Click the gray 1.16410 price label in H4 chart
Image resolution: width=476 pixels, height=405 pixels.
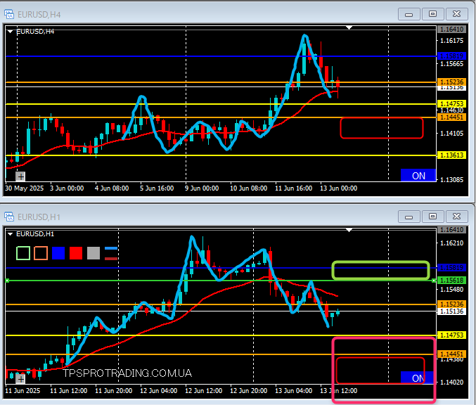pyautogui.click(x=451, y=30)
